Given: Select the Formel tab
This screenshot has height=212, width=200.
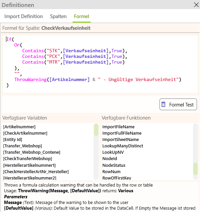Looking at the screenshot, I should pos(82,16).
